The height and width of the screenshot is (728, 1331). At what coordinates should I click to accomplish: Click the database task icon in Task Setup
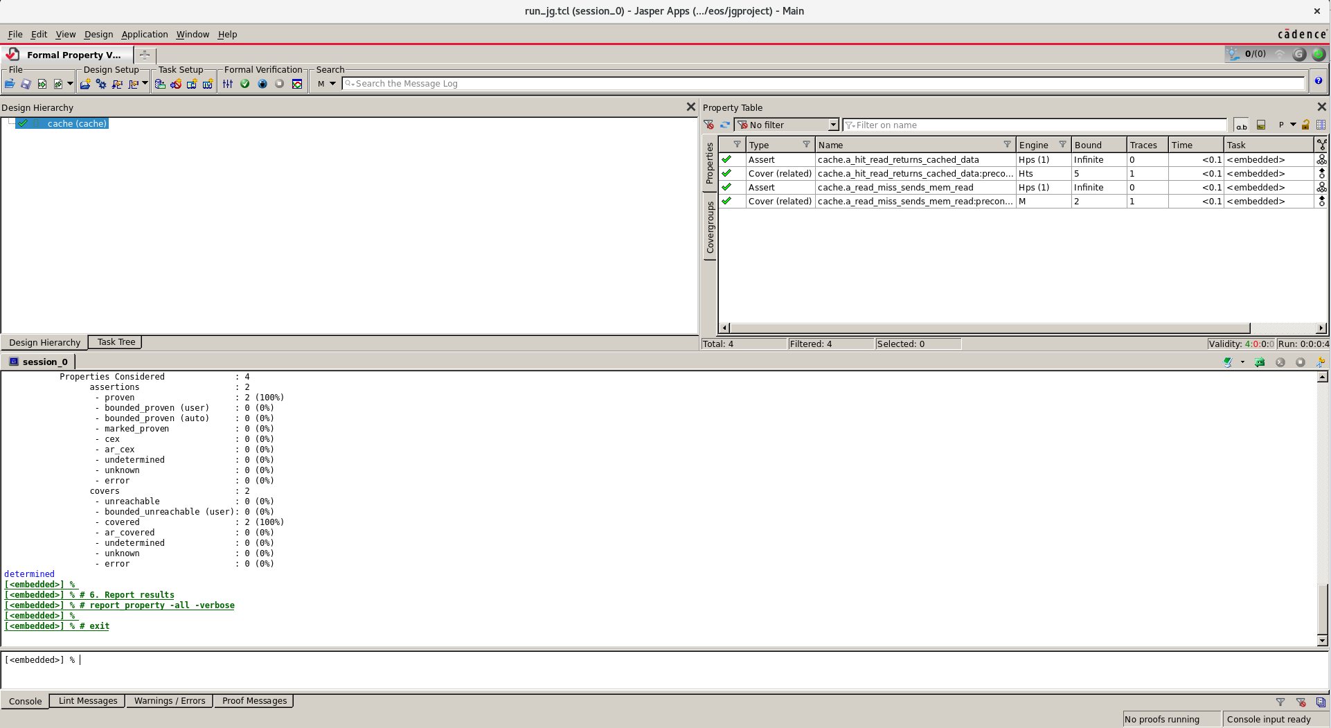(x=160, y=84)
